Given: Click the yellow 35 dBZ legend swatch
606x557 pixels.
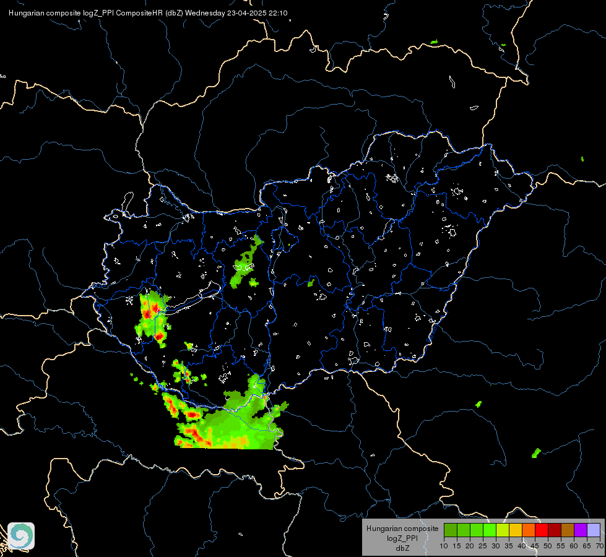Looking at the screenshot, I should tap(516, 530).
